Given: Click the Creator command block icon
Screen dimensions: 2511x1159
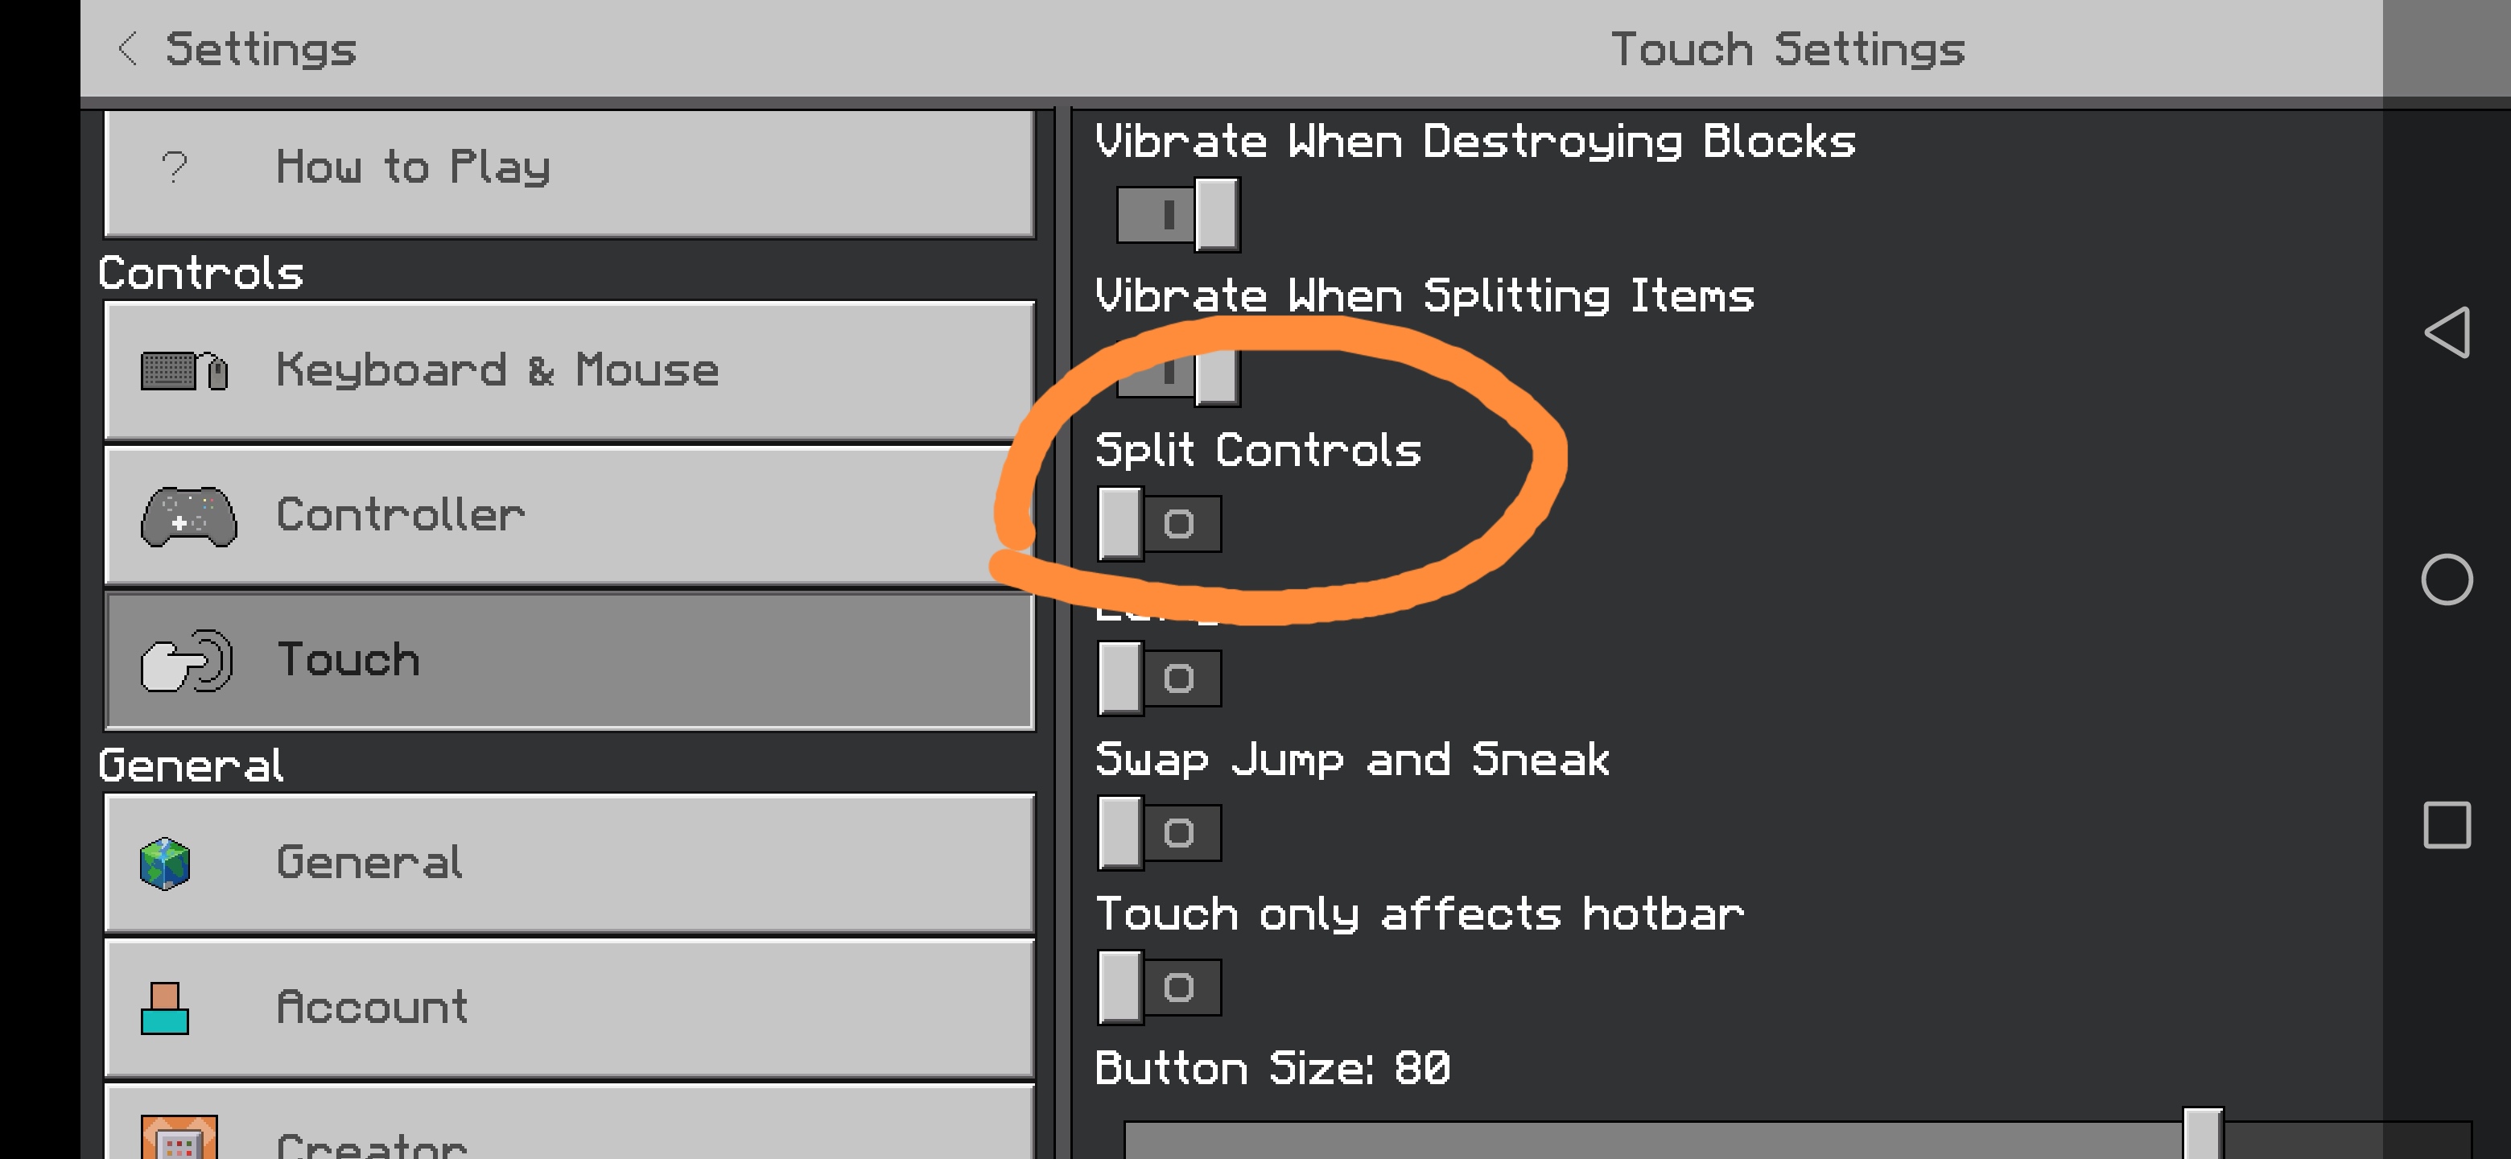Looking at the screenshot, I should pyautogui.click(x=179, y=1136).
